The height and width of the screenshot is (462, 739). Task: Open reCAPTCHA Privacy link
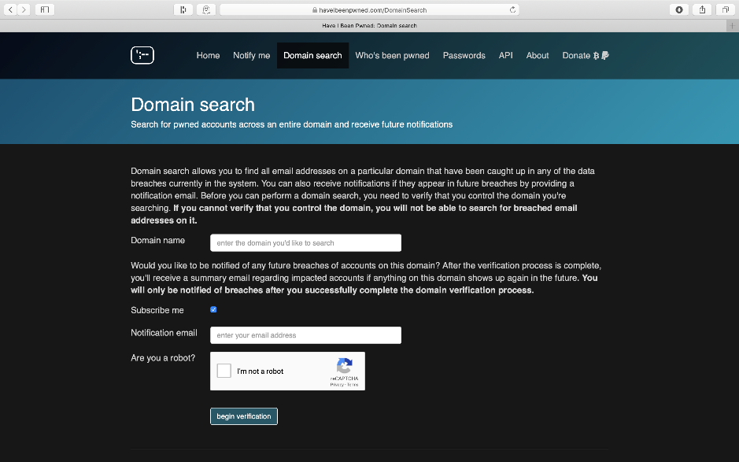tap(337, 385)
